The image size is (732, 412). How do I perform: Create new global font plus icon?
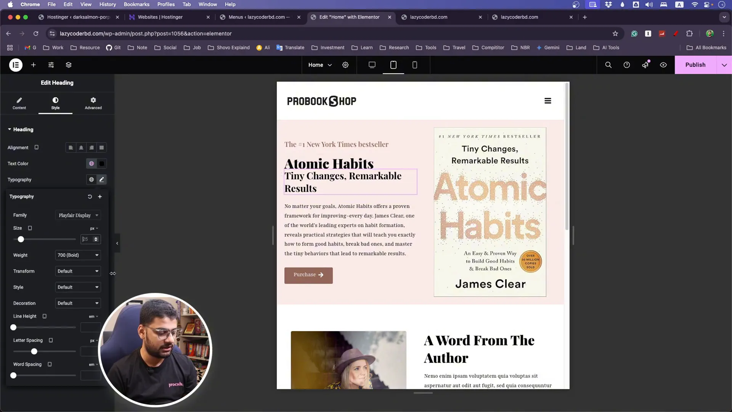[x=100, y=197]
